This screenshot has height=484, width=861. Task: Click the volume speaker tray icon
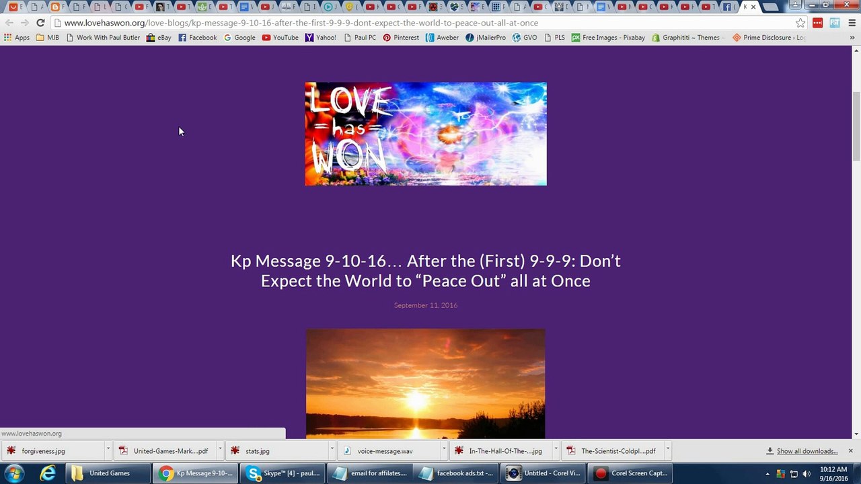pos(807,474)
